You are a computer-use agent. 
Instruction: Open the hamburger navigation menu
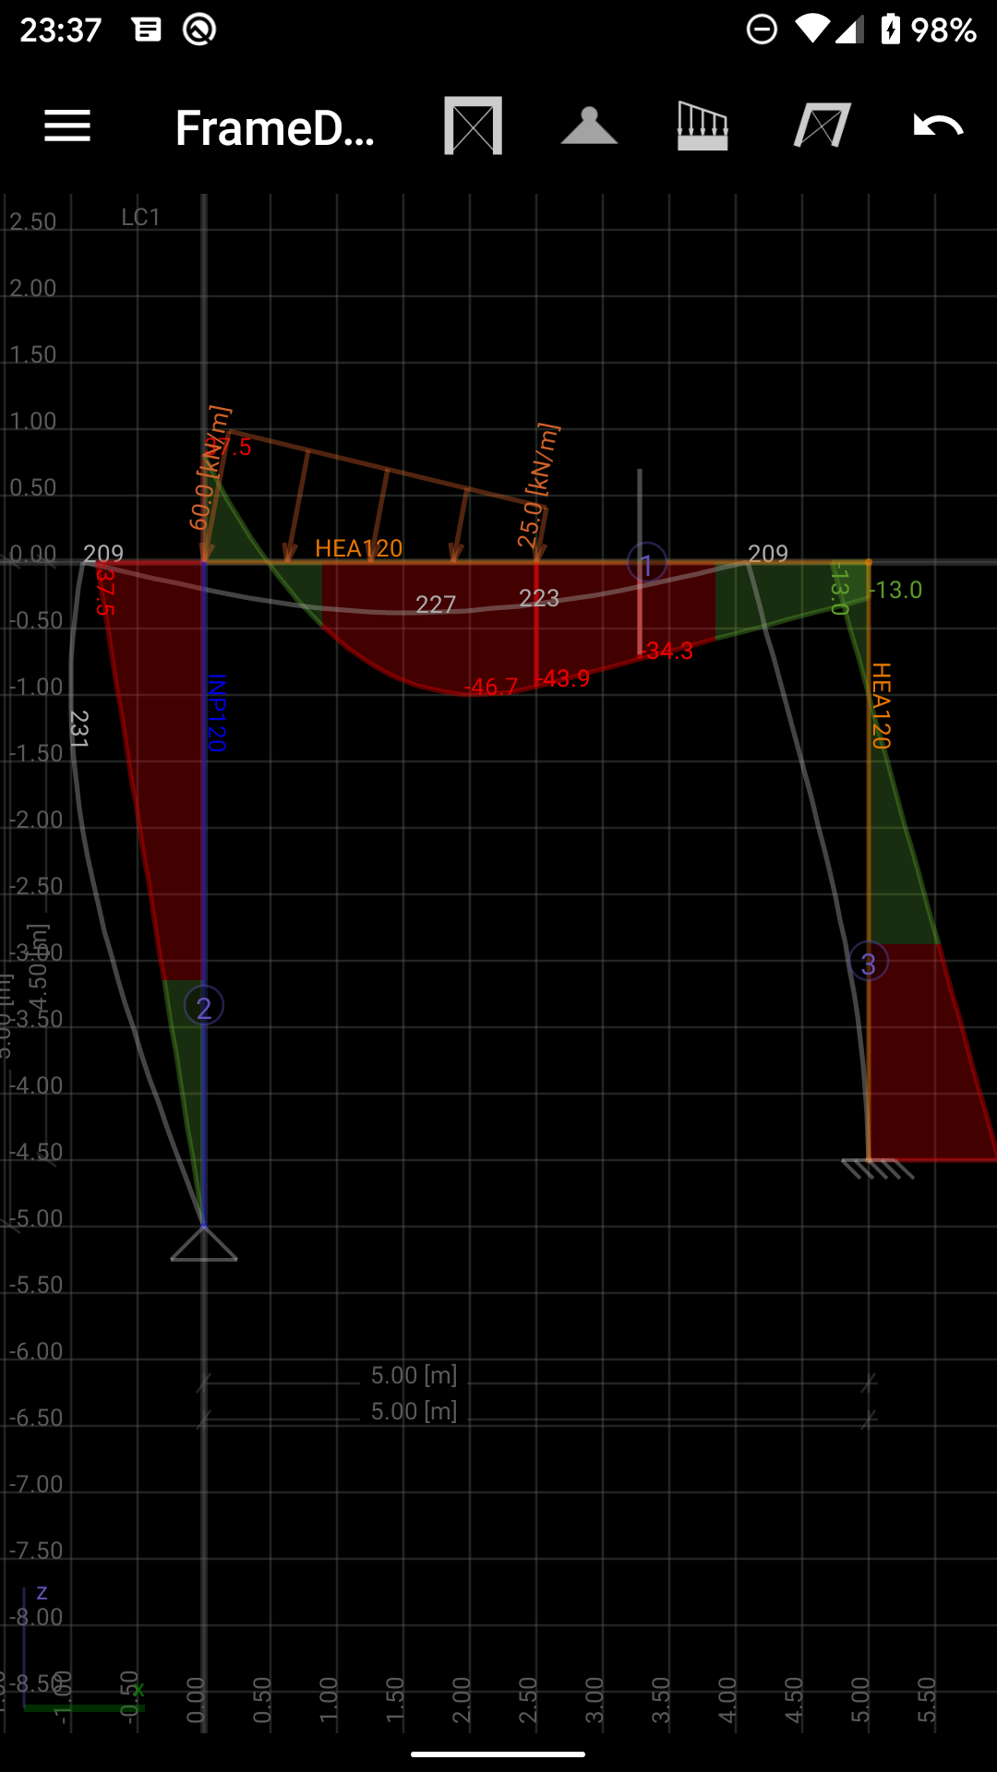pos(67,126)
